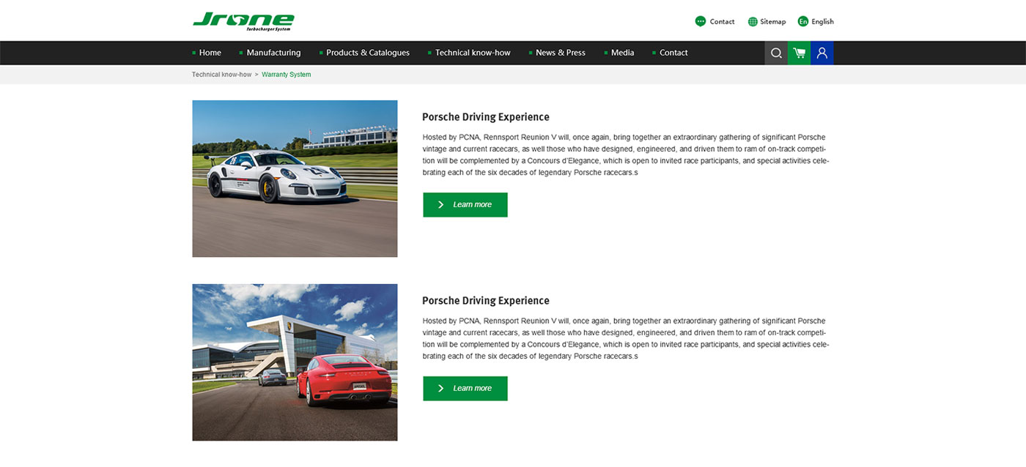Open the Manufacturing menu item
The height and width of the screenshot is (467, 1026).
[x=273, y=53]
